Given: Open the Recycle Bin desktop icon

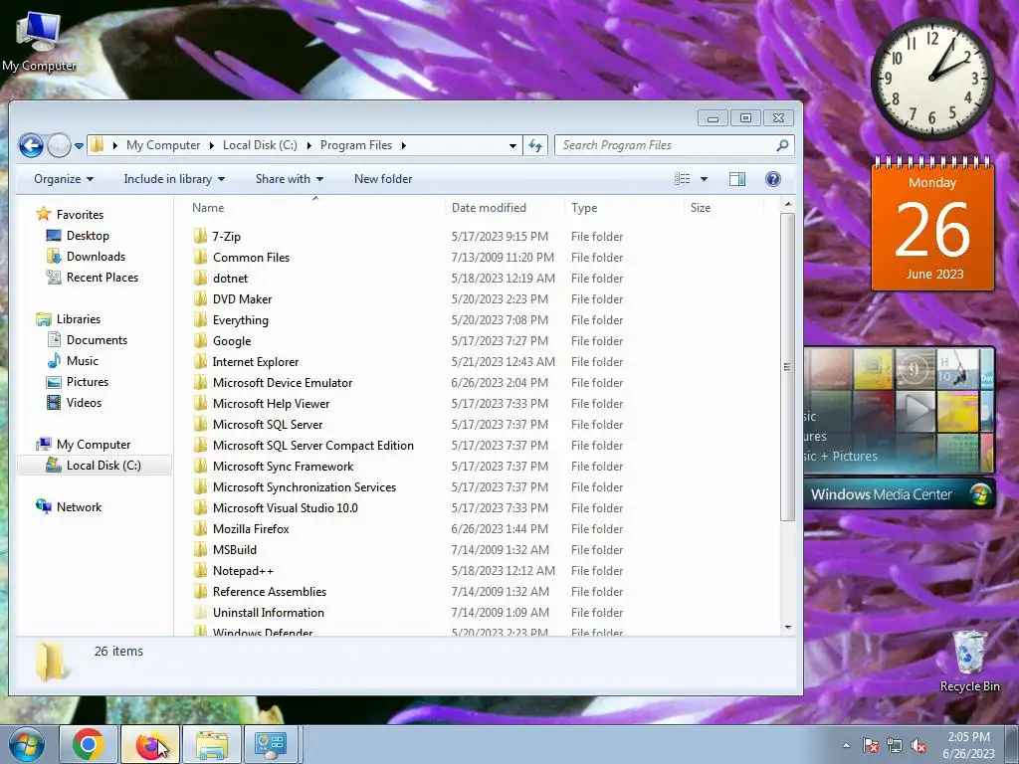Looking at the screenshot, I should point(969,661).
